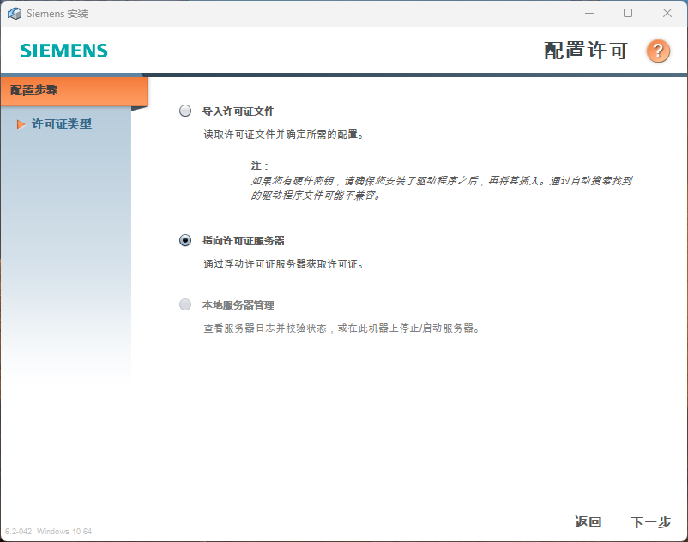Open help using the orange question mark icon
This screenshot has height=542, width=688.
pos(657,51)
